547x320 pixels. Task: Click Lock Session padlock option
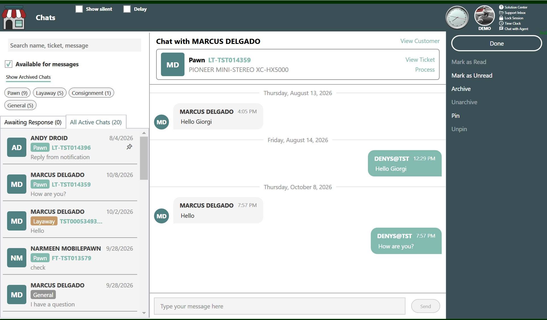(511, 18)
